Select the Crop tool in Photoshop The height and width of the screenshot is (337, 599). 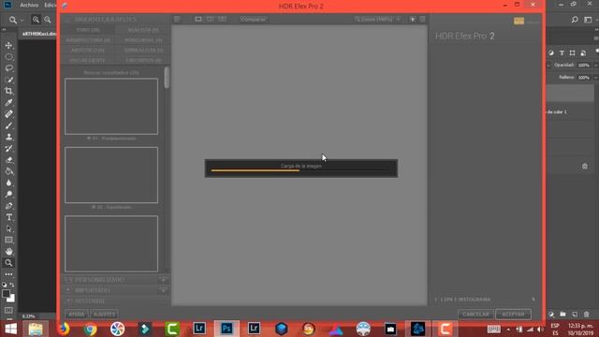tap(8, 92)
